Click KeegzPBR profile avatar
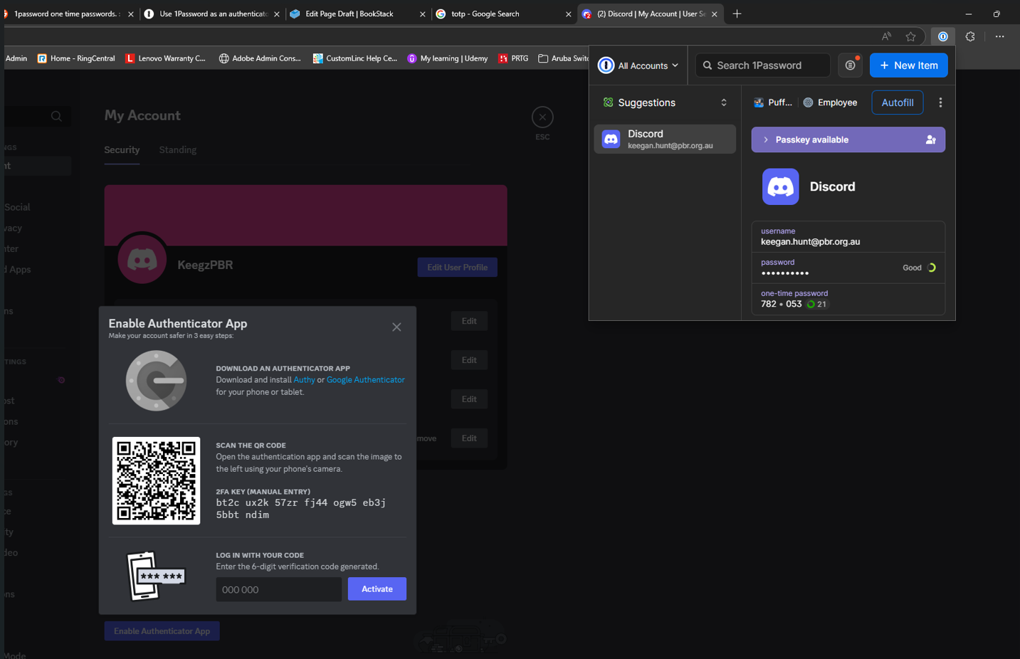 pos(142,259)
